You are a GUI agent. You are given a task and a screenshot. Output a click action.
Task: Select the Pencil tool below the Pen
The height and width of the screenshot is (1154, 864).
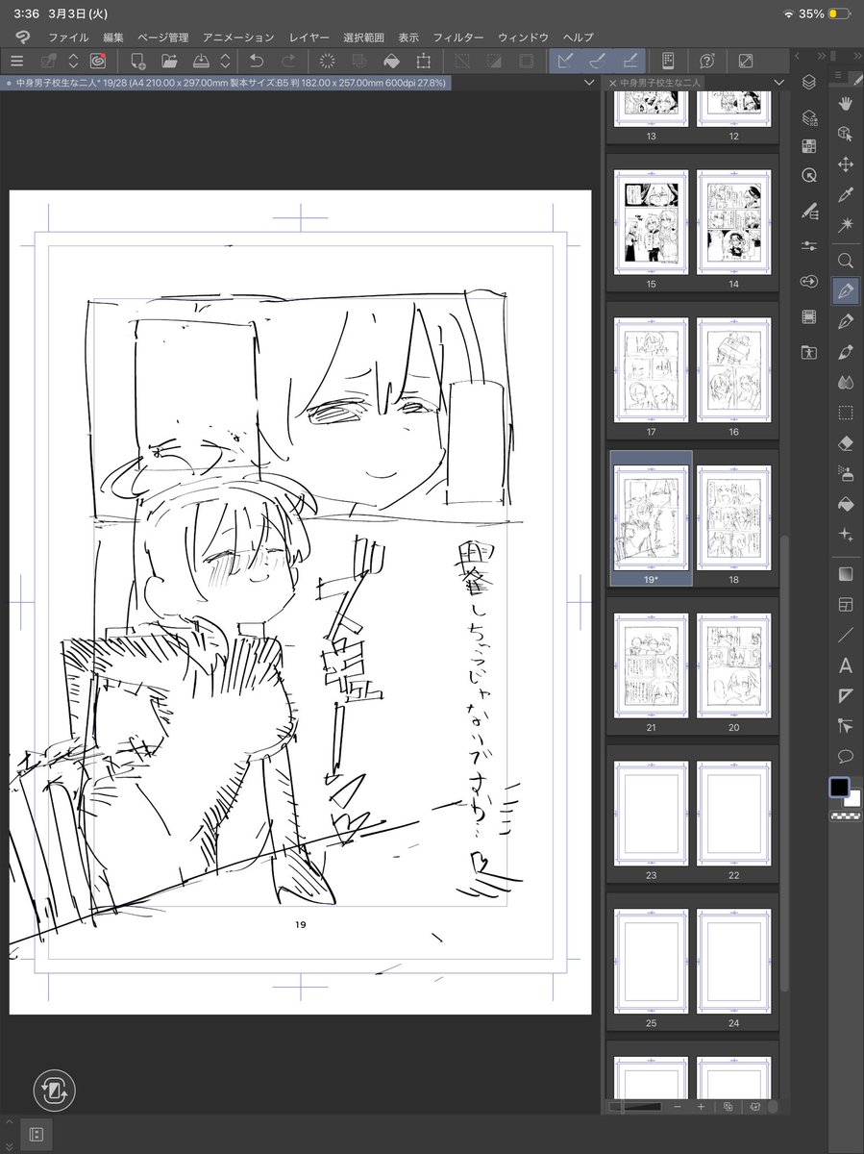(846, 320)
